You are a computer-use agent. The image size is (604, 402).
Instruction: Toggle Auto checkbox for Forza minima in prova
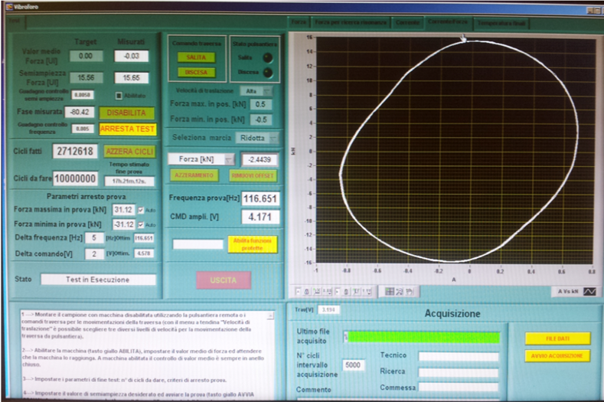click(140, 224)
